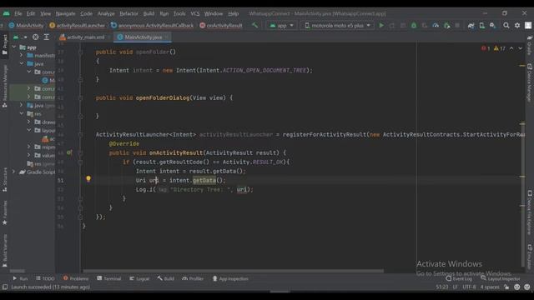Screen dimensions: 534x300
Task: Go to next highlighted error arrow
Action: click(520, 48)
